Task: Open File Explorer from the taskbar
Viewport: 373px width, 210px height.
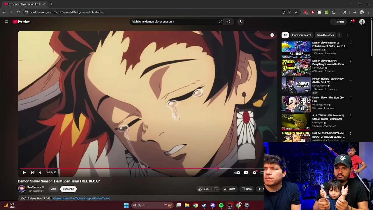Action: click(187, 205)
